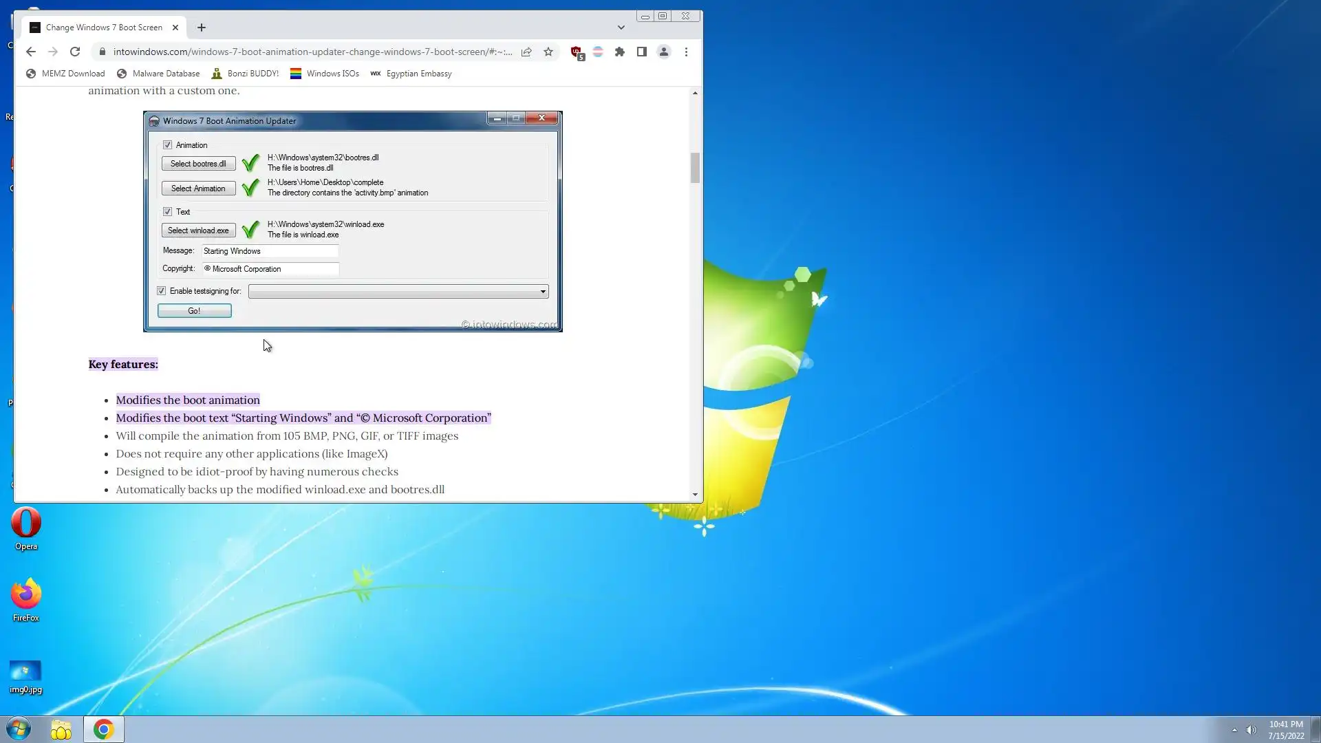Image resolution: width=1321 pixels, height=743 pixels.
Task: Show hidden system tray icons arrow
Action: (x=1234, y=730)
